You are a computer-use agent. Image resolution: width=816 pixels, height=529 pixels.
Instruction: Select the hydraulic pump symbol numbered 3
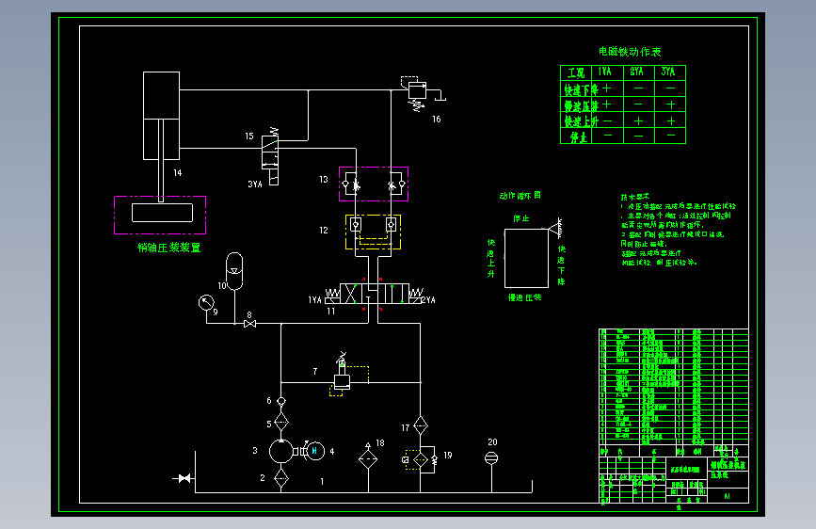(x=281, y=451)
